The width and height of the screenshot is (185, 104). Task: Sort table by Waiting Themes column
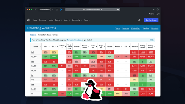143,47
